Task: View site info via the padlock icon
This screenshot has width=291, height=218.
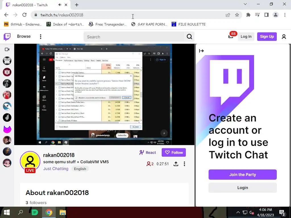Action: tap(36, 15)
